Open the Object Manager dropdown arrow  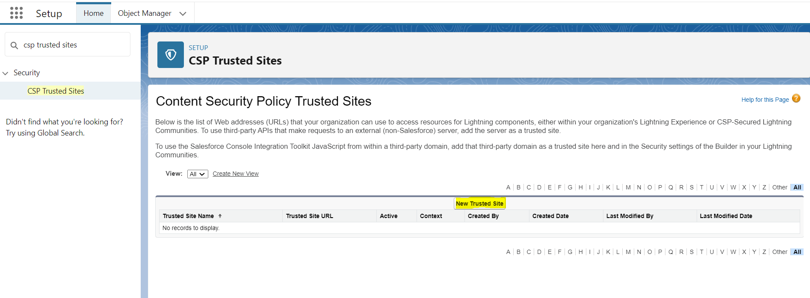pyautogui.click(x=183, y=14)
